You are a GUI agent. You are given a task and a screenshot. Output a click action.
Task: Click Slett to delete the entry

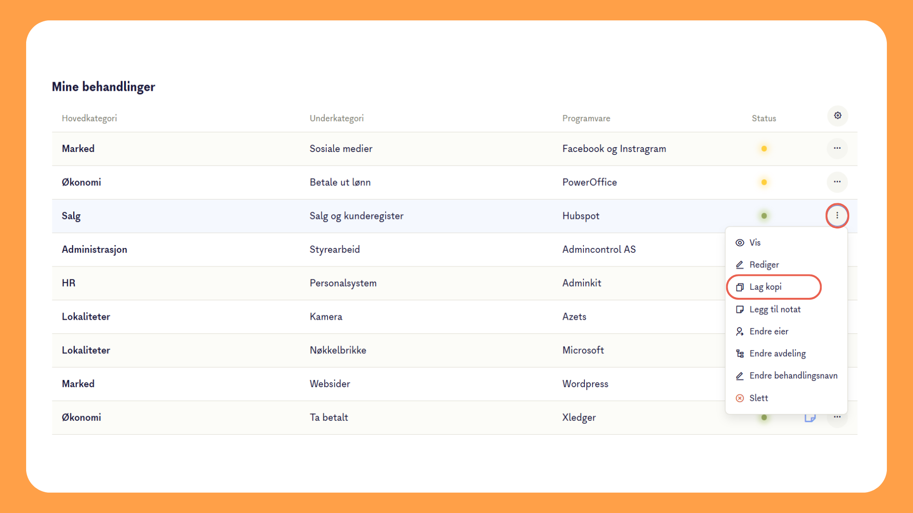pos(758,398)
